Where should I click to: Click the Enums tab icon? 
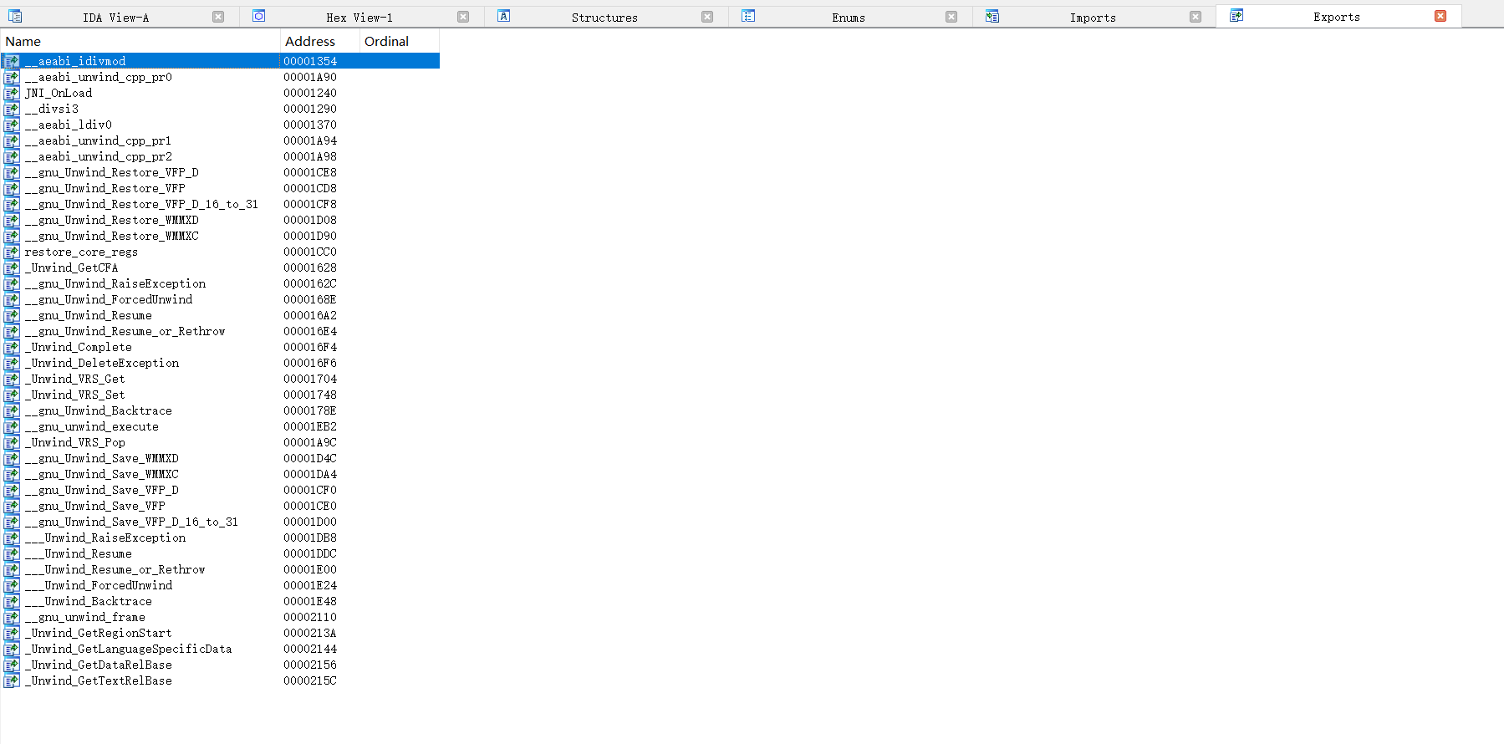click(748, 17)
